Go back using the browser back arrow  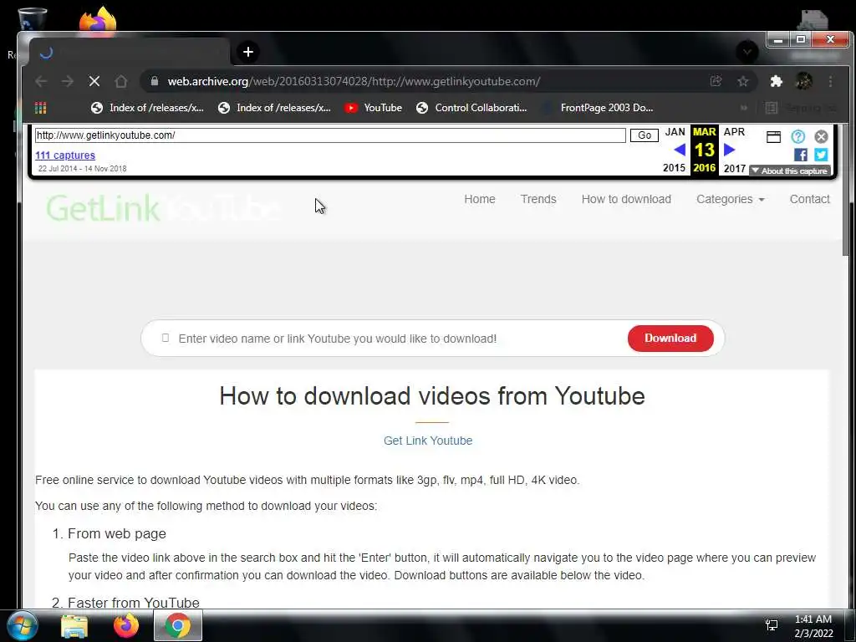[41, 81]
